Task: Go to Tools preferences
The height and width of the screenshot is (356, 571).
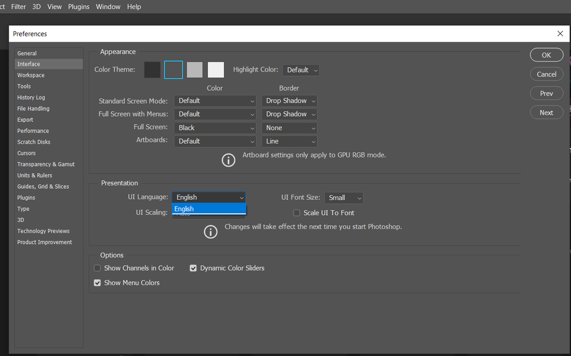Action: [49, 86]
